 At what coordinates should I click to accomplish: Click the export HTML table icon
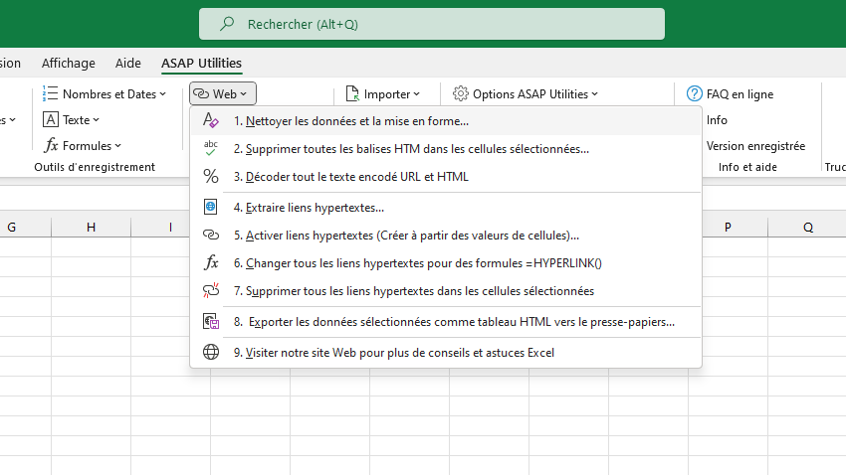click(210, 322)
